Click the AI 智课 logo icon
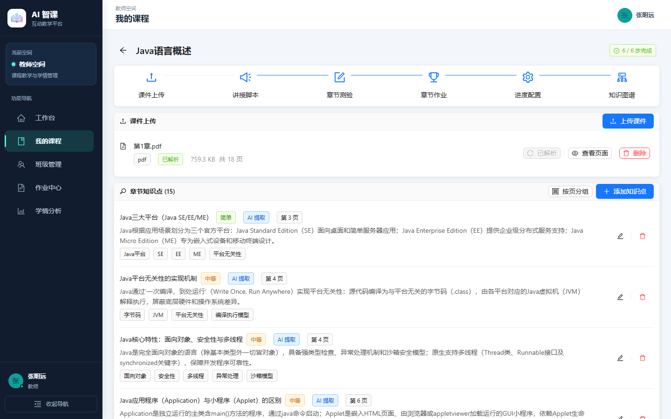Viewport: 671px width, 419px height. (x=17, y=18)
